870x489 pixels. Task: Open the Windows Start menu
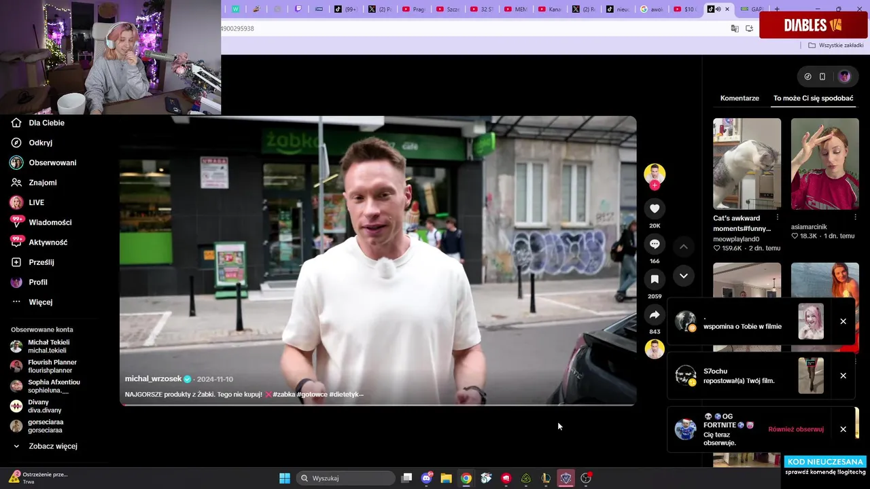pyautogui.click(x=285, y=478)
